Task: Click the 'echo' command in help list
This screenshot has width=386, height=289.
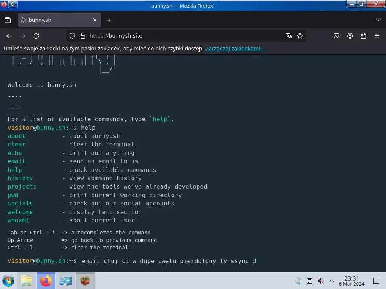Action: 15,153
